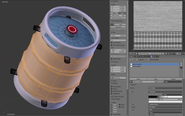
Task: Collapse the 3D Cursor panel
Action: (x=111, y=62)
